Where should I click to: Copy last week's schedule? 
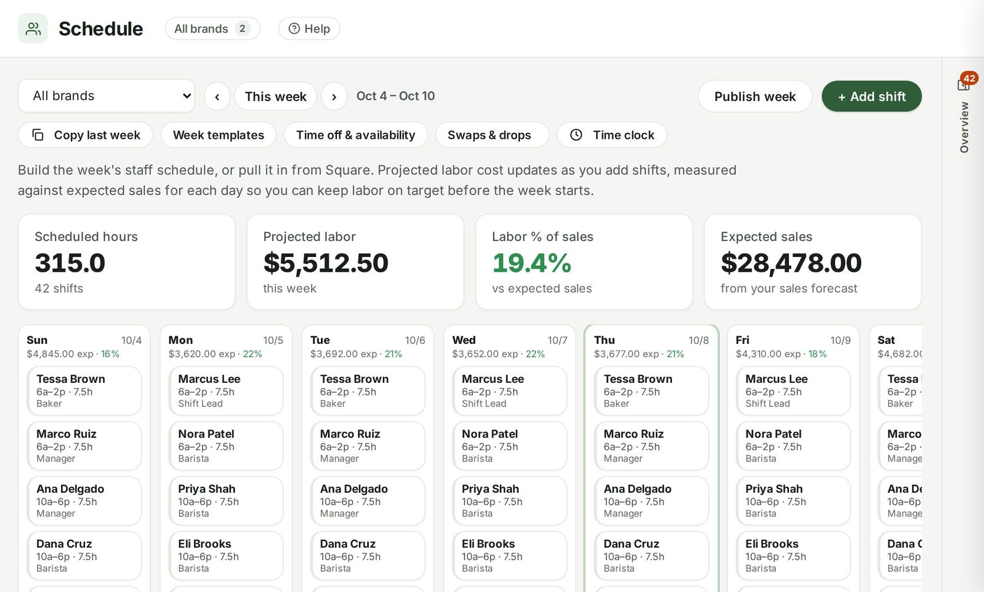86,135
